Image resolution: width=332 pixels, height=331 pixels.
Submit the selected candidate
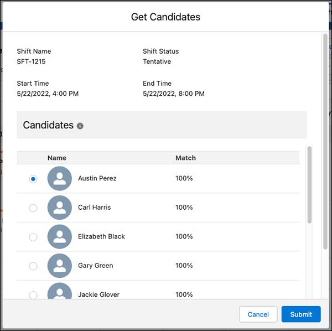click(x=301, y=314)
